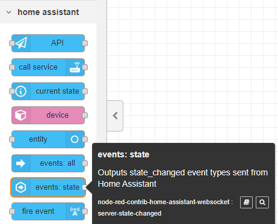Select the entity node label
Screen dimensions: 278x224
click(x=38, y=139)
